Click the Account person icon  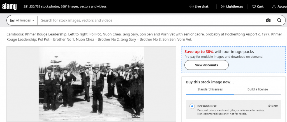tap(274, 6)
